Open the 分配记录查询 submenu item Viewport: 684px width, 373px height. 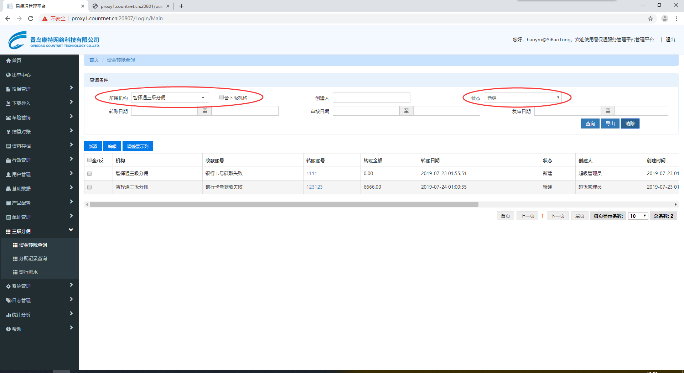click(33, 259)
